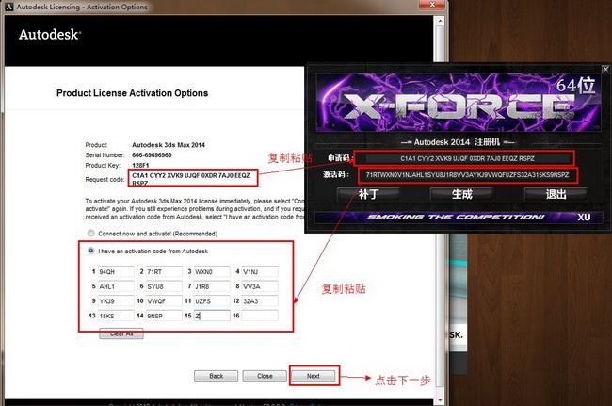The width and height of the screenshot is (612, 406).
Task: Click activation code field 15 containing Z
Action: point(212,316)
